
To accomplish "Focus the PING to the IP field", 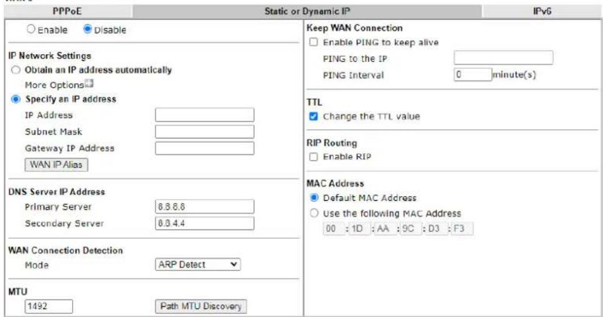I will click(503, 58).
